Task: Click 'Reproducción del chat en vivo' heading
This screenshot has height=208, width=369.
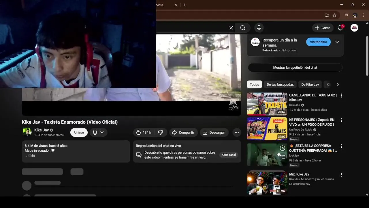Action: pos(158,146)
